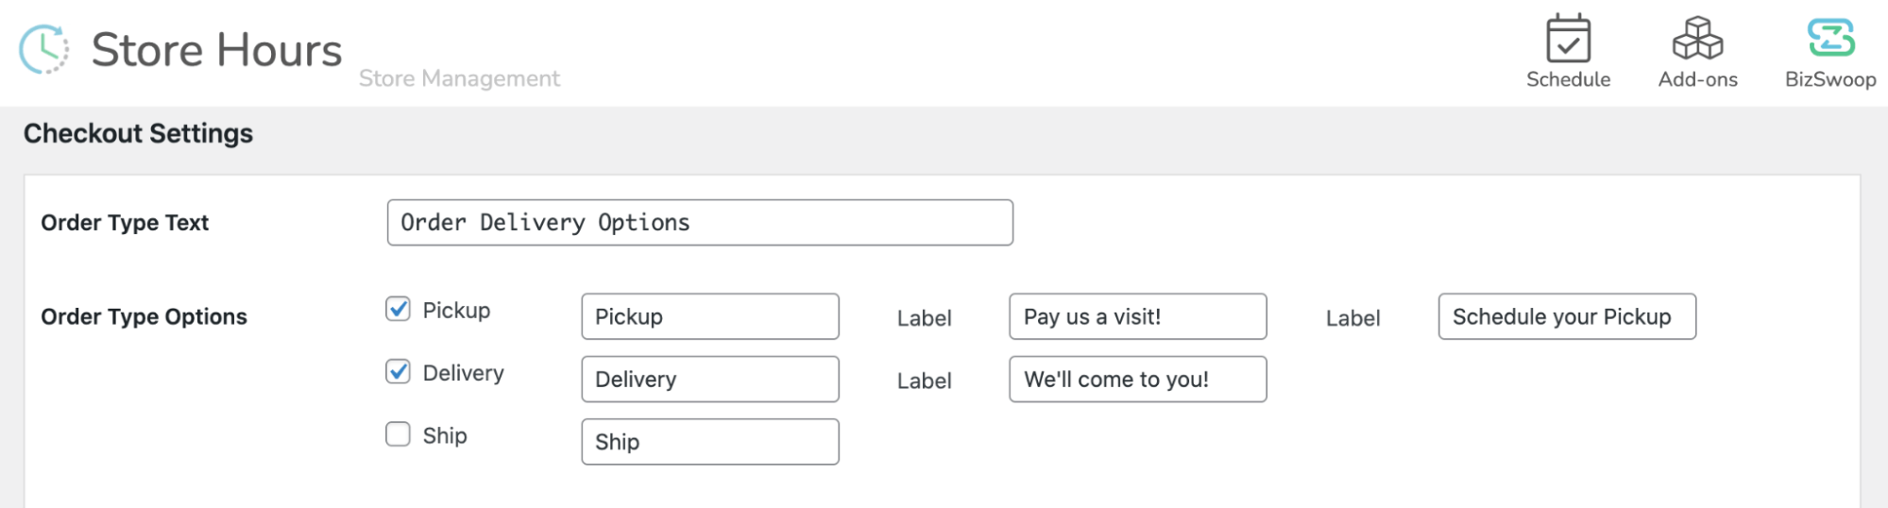The width and height of the screenshot is (1888, 508).
Task: Open the Schedule calendar icon
Action: tap(1568, 39)
